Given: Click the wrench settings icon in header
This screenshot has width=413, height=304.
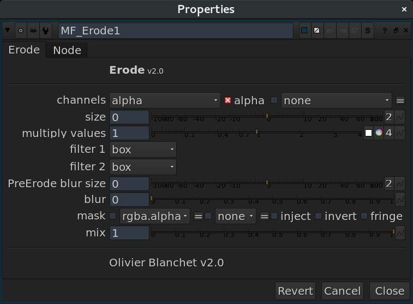Looking at the screenshot, I should click(46, 31).
